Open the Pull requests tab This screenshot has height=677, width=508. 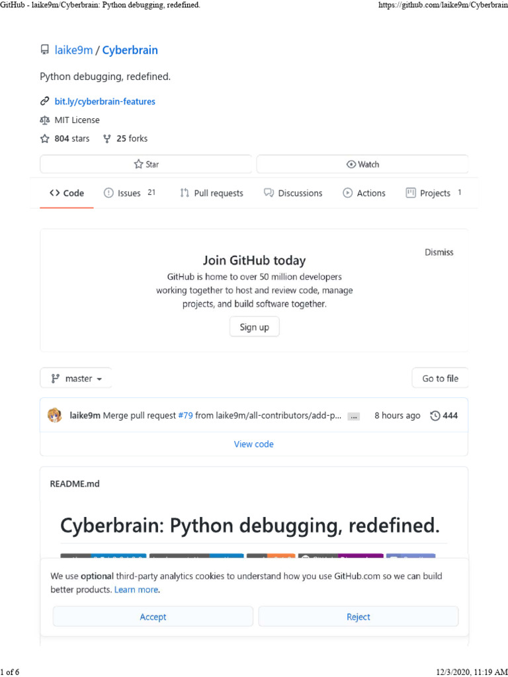(x=212, y=193)
